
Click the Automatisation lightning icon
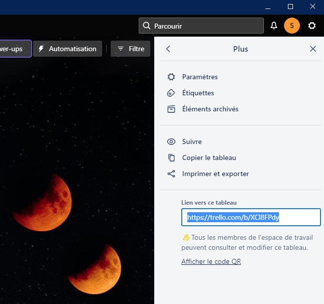coord(41,49)
